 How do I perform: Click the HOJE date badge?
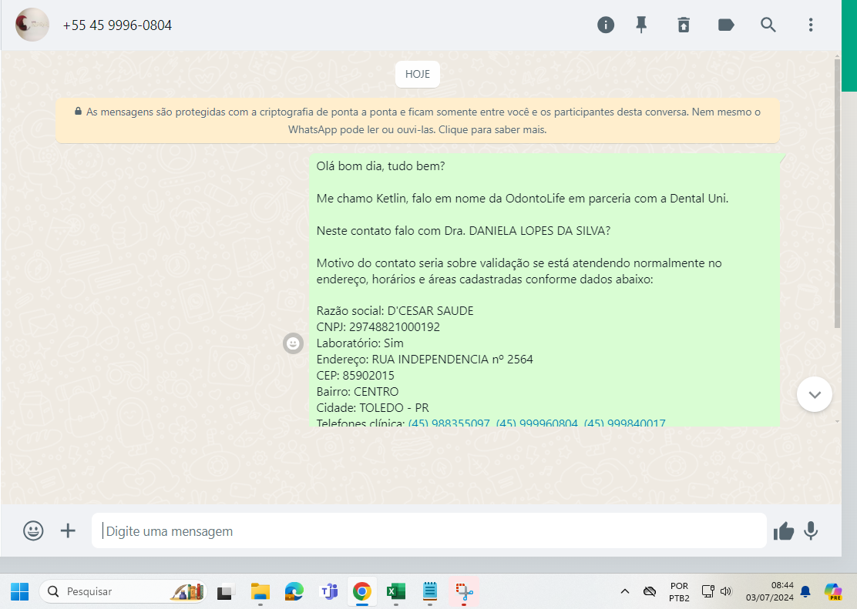tap(418, 74)
